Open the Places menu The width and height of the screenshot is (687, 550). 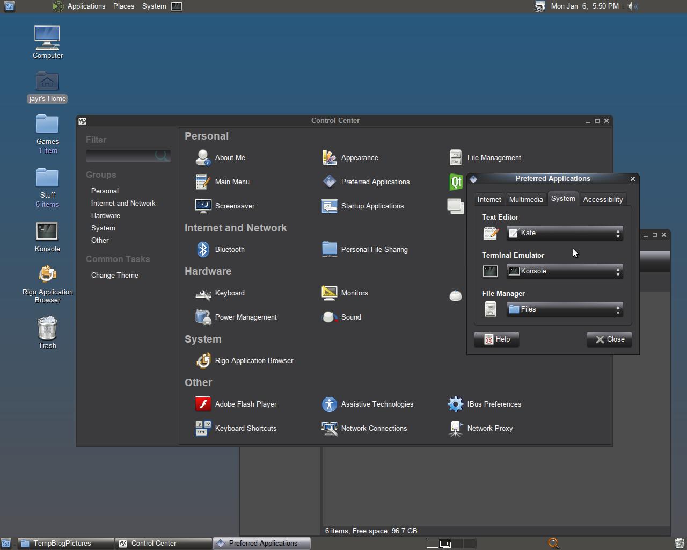tap(123, 6)
